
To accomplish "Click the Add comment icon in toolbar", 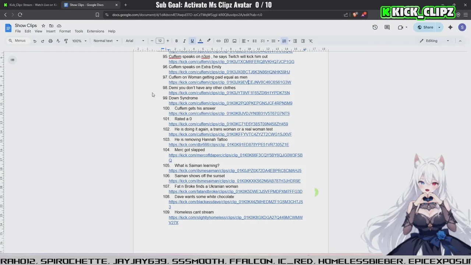I will 226,41.
